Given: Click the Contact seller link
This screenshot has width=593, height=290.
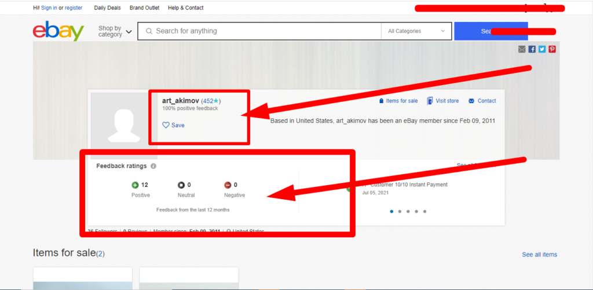Looking at the screenshot, I should tap(486, 101).
